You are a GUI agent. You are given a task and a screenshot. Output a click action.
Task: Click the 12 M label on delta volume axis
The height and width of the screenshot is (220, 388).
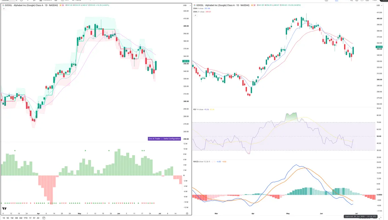185,144
